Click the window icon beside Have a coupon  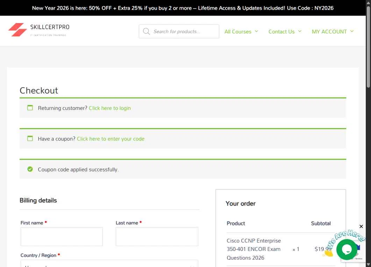(30, 138)
